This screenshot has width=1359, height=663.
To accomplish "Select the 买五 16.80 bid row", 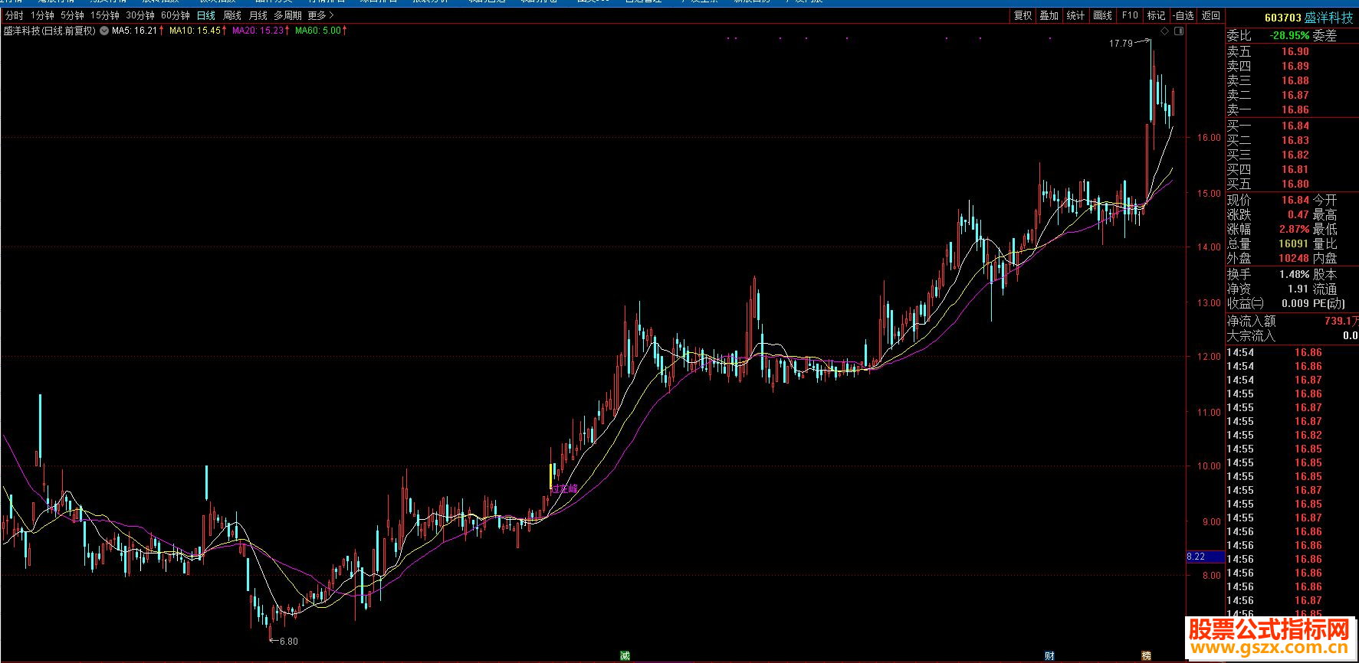I will 1292,184.
